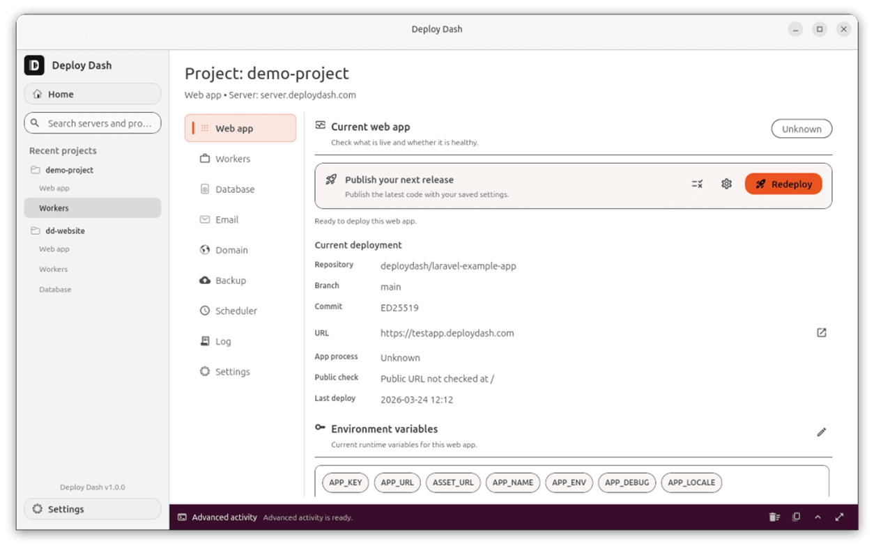Focus the Search servers and projects field
The height and width of the screenshot is (548, 874).
coord(93,123)
